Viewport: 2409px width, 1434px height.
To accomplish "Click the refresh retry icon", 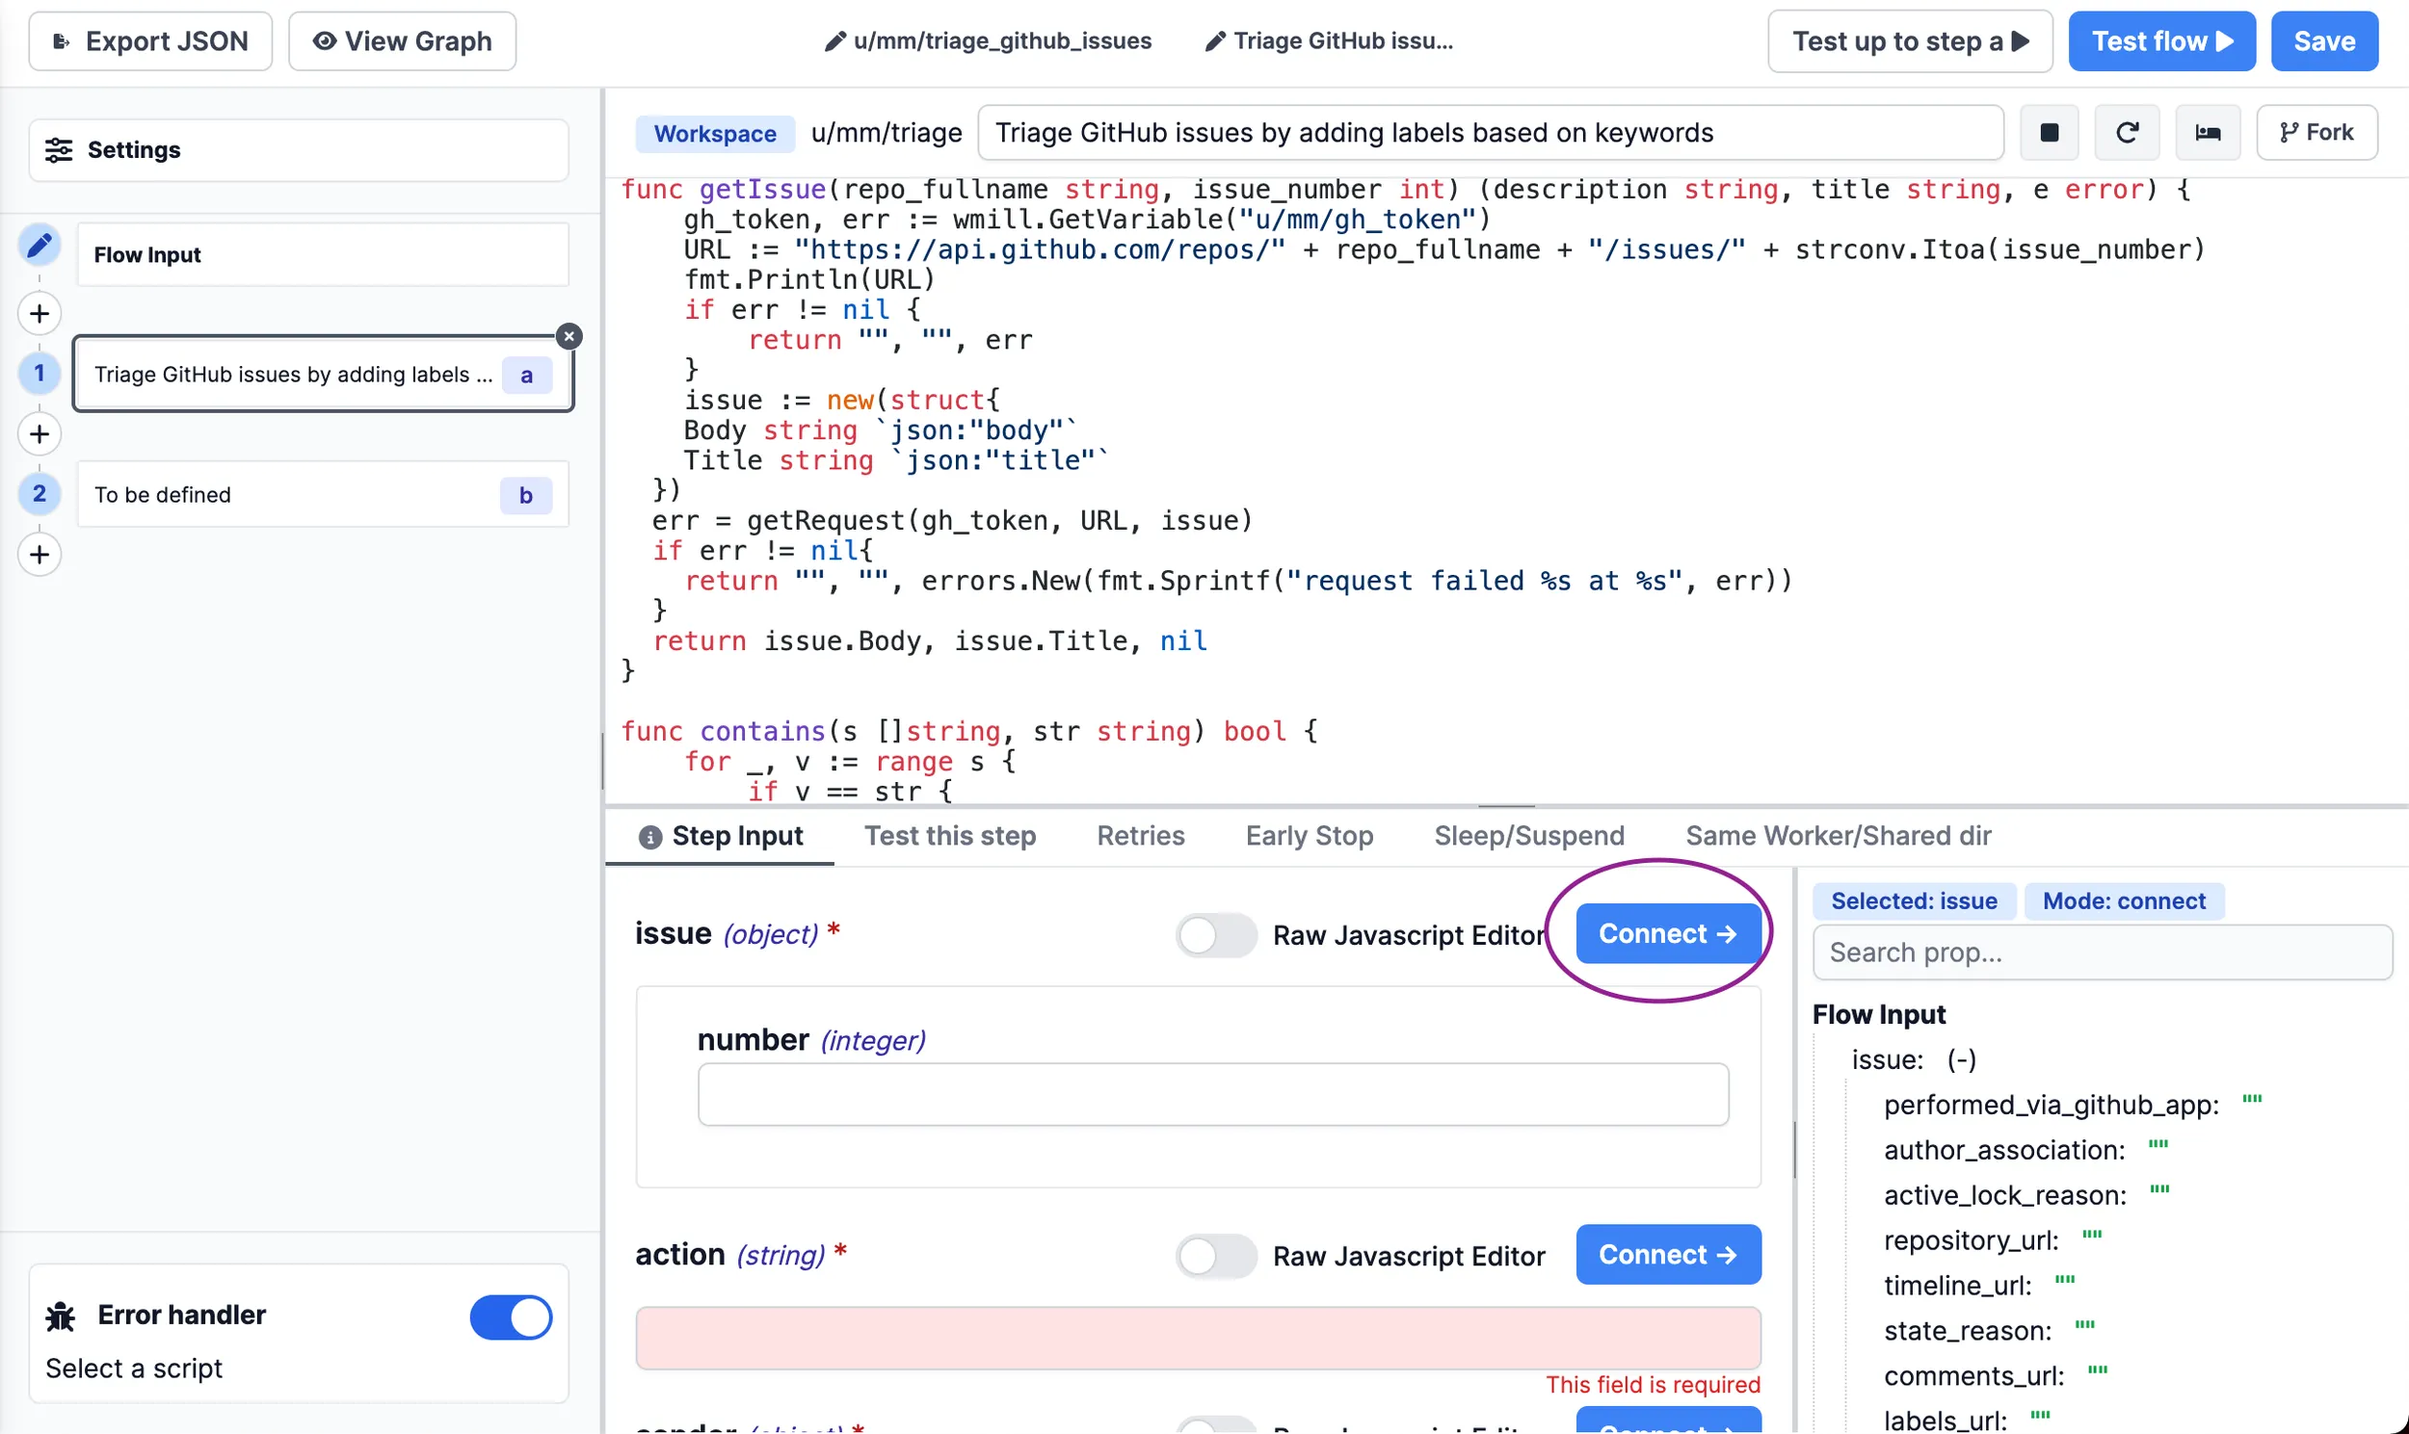I will click(x=2127, y=132).
